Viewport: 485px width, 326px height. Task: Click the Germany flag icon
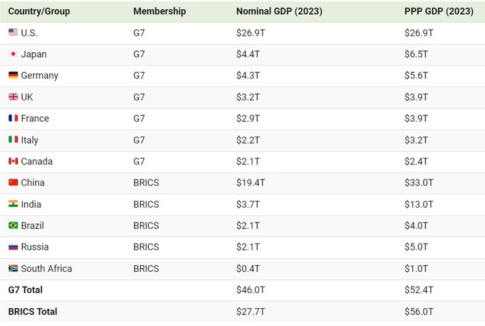pos(13,76)
